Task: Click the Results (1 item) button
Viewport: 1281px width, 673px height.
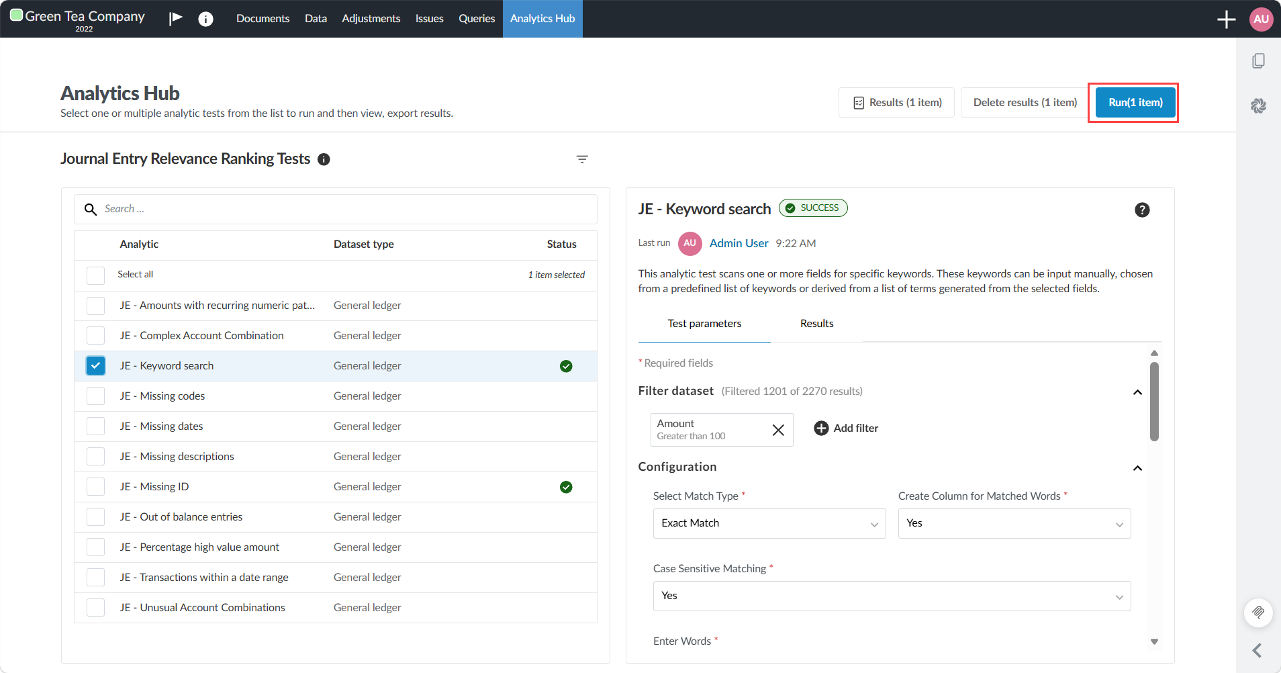Action: (x=896, y=103)
